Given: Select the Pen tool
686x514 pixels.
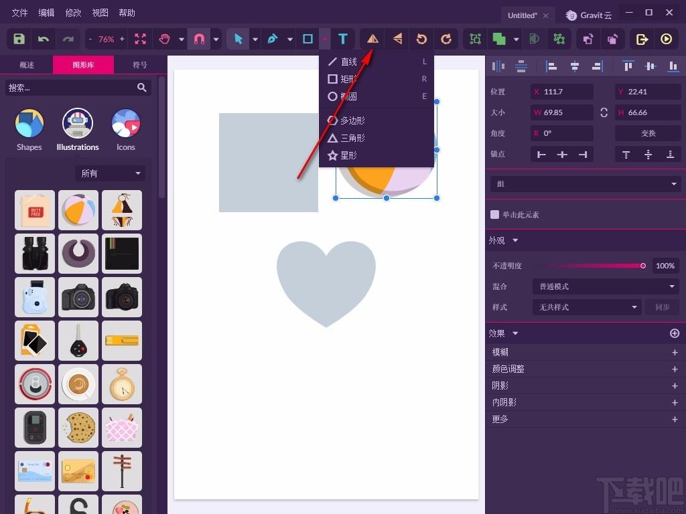Looking at the screenshot, I should coord(273,39).
